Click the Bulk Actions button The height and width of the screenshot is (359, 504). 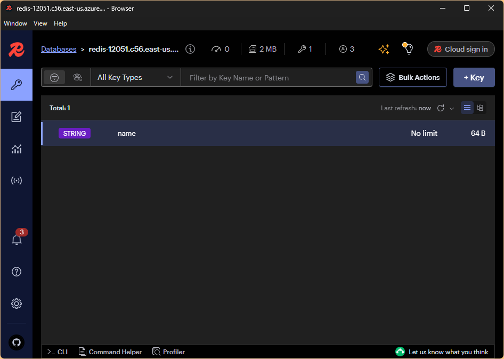pos(413,77)
